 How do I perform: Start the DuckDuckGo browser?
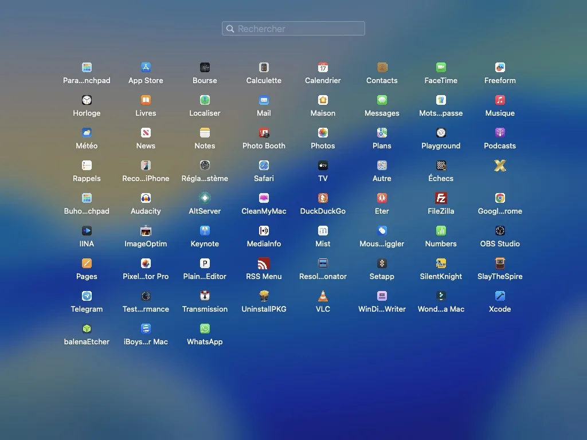[x=323, y=198]
